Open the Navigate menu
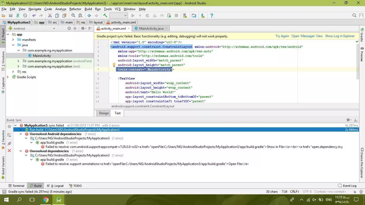This screenshot has width=365, height=205. [x=35, y=9]
